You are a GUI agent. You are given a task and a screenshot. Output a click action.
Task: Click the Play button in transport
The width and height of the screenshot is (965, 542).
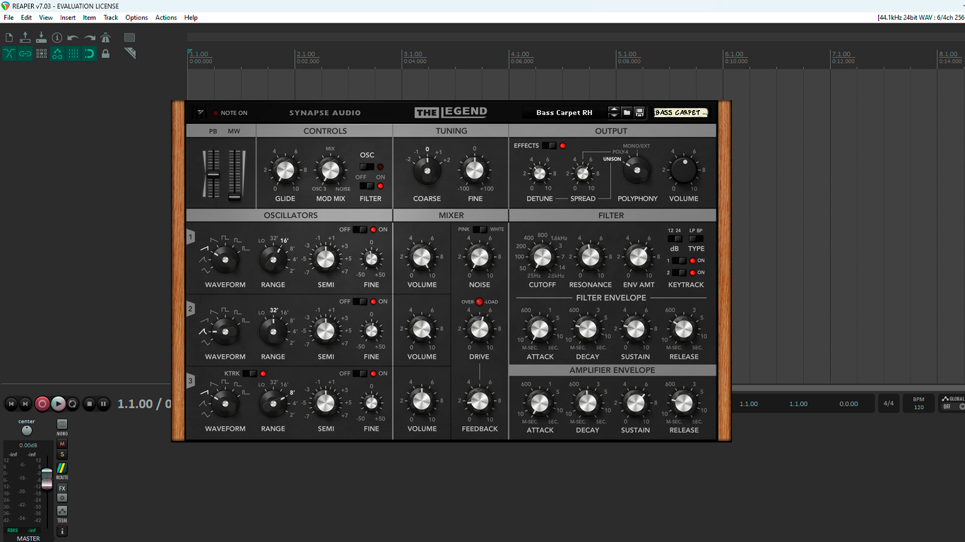(x=58, y=404)
